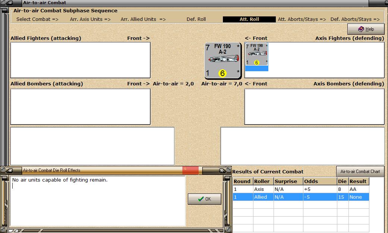Confirm the die roll effects with OK
The image size is (388, 233).
point(204,199)
